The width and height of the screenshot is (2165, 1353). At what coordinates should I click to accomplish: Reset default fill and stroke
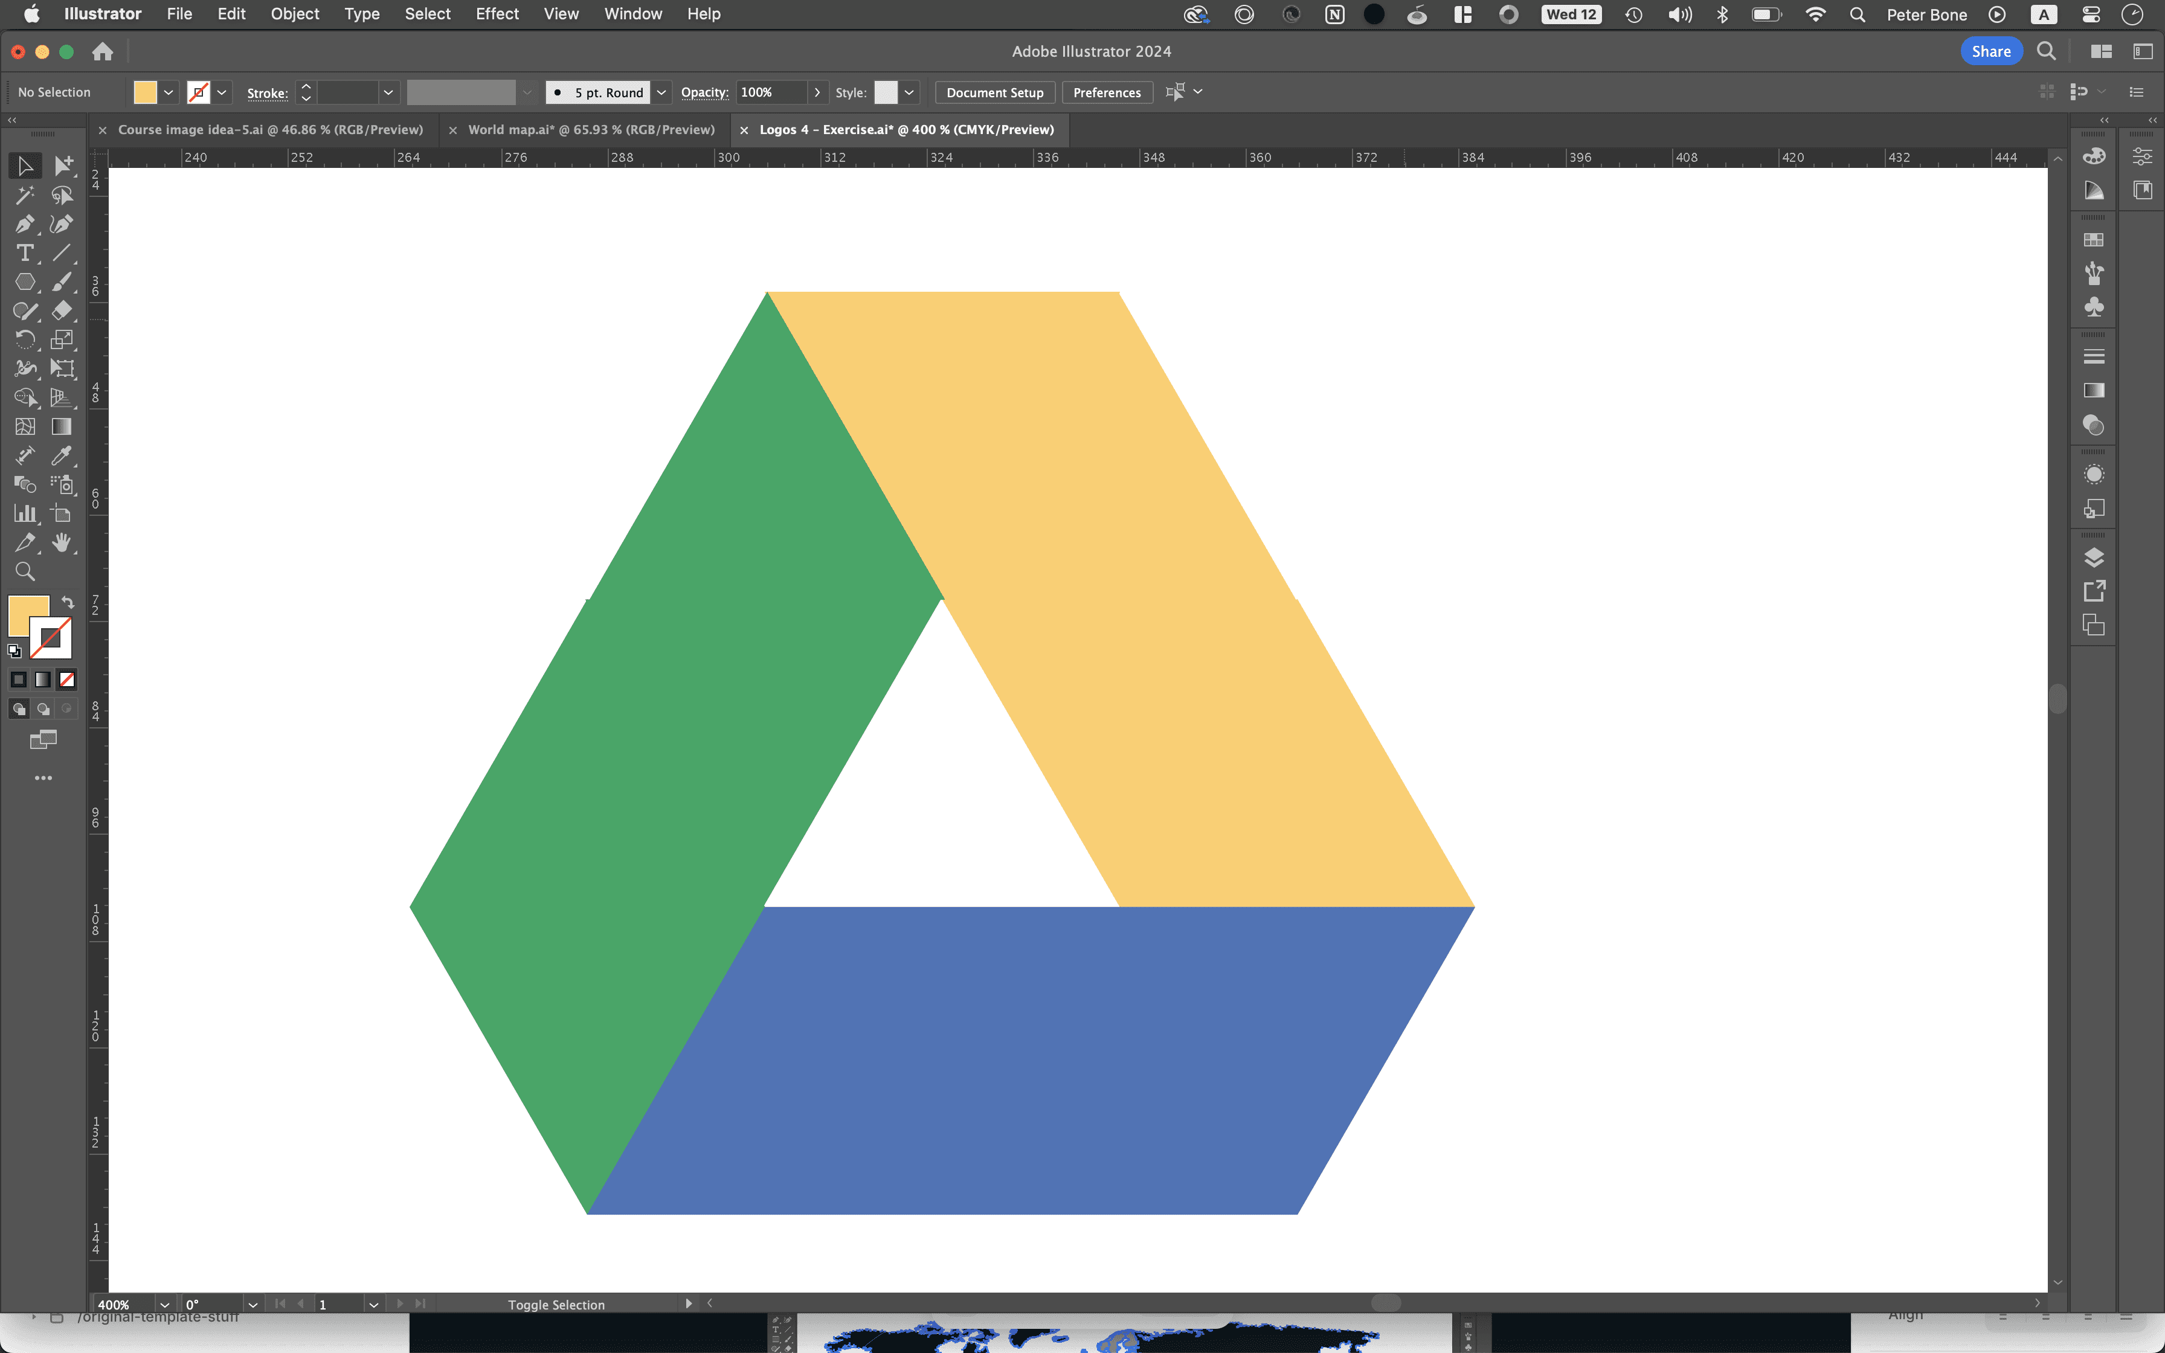[14, 652]
